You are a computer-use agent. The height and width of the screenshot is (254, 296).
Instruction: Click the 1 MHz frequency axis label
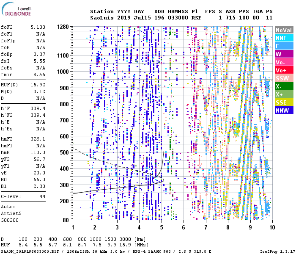tap(73, 227)
